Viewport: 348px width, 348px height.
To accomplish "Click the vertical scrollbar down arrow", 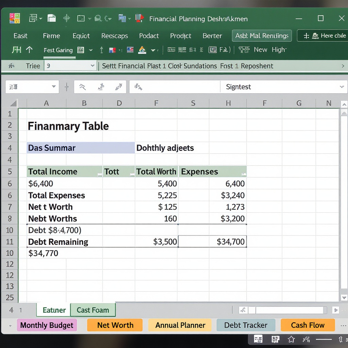I will click(344, 298).
